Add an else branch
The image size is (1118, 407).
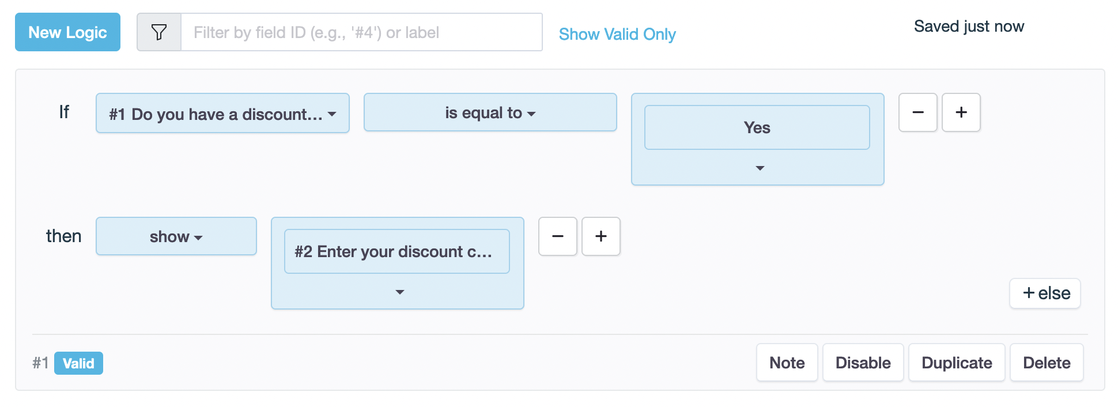pyautogui.click(x=1045, y=293)
